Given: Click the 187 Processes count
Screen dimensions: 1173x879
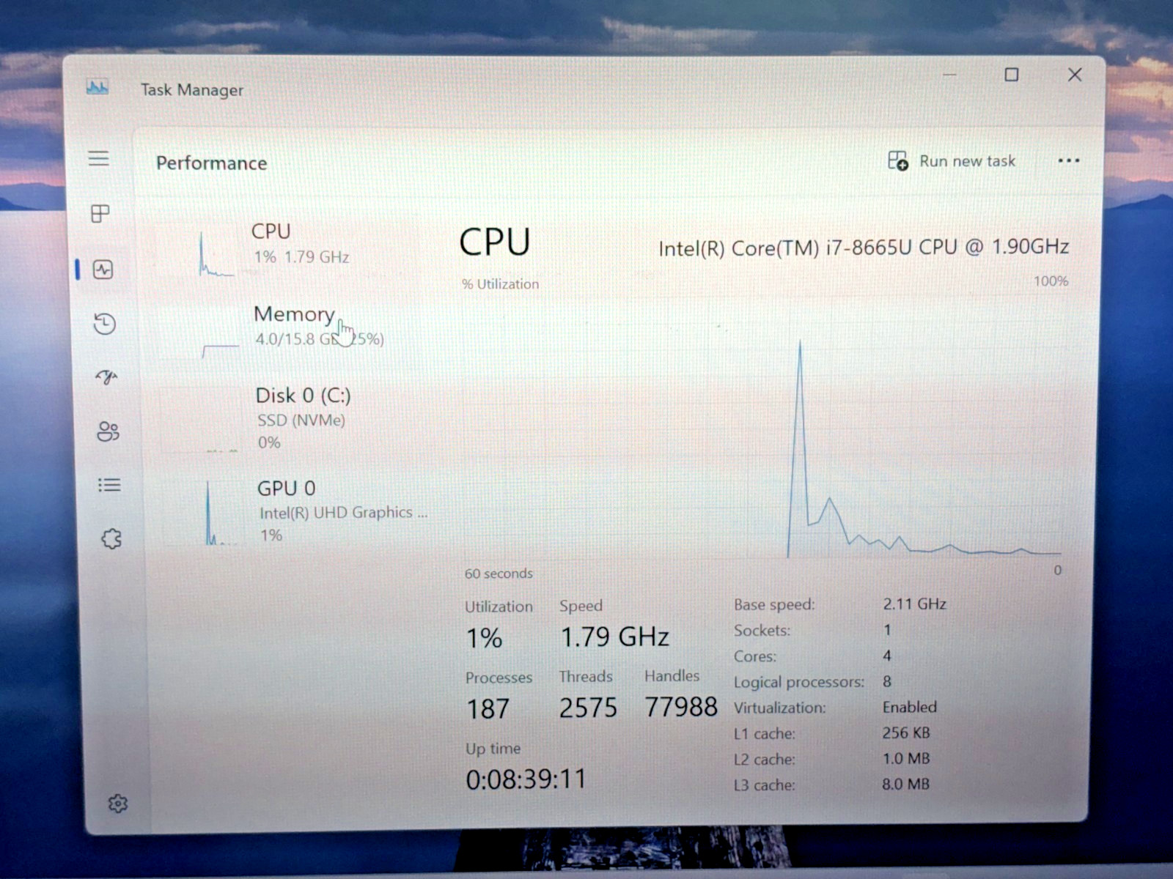Looking at the screenshot, I should [488, 709].
